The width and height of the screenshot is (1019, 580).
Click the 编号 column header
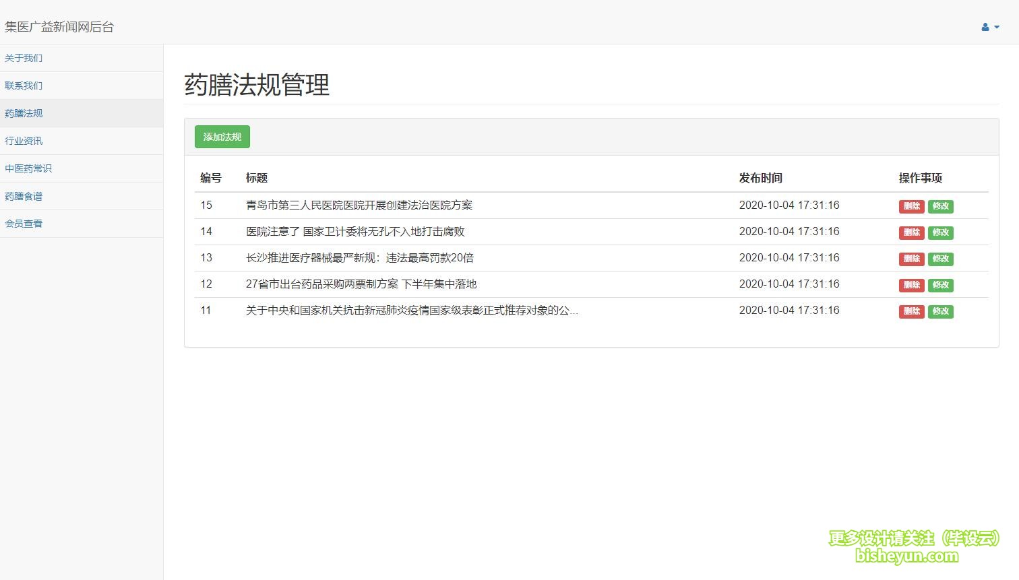(211, 178)
